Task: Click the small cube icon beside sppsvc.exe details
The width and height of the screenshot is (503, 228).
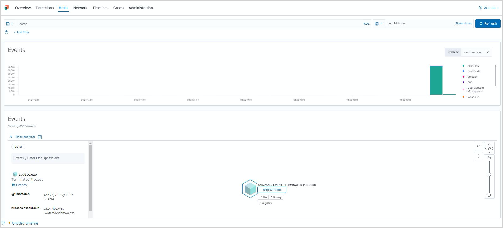Action: (x=15, y=174)
